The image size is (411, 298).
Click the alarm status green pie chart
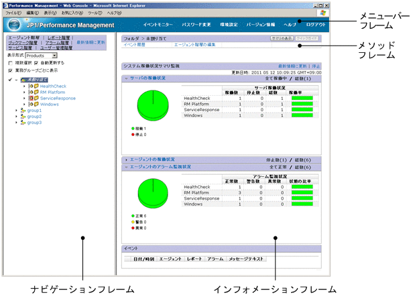(x=153, y=194)
